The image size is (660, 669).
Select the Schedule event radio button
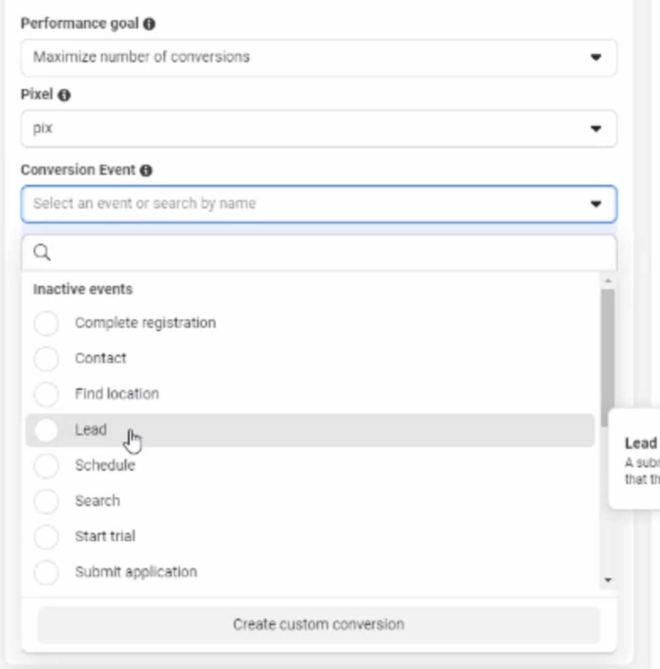tap(46, 466)
